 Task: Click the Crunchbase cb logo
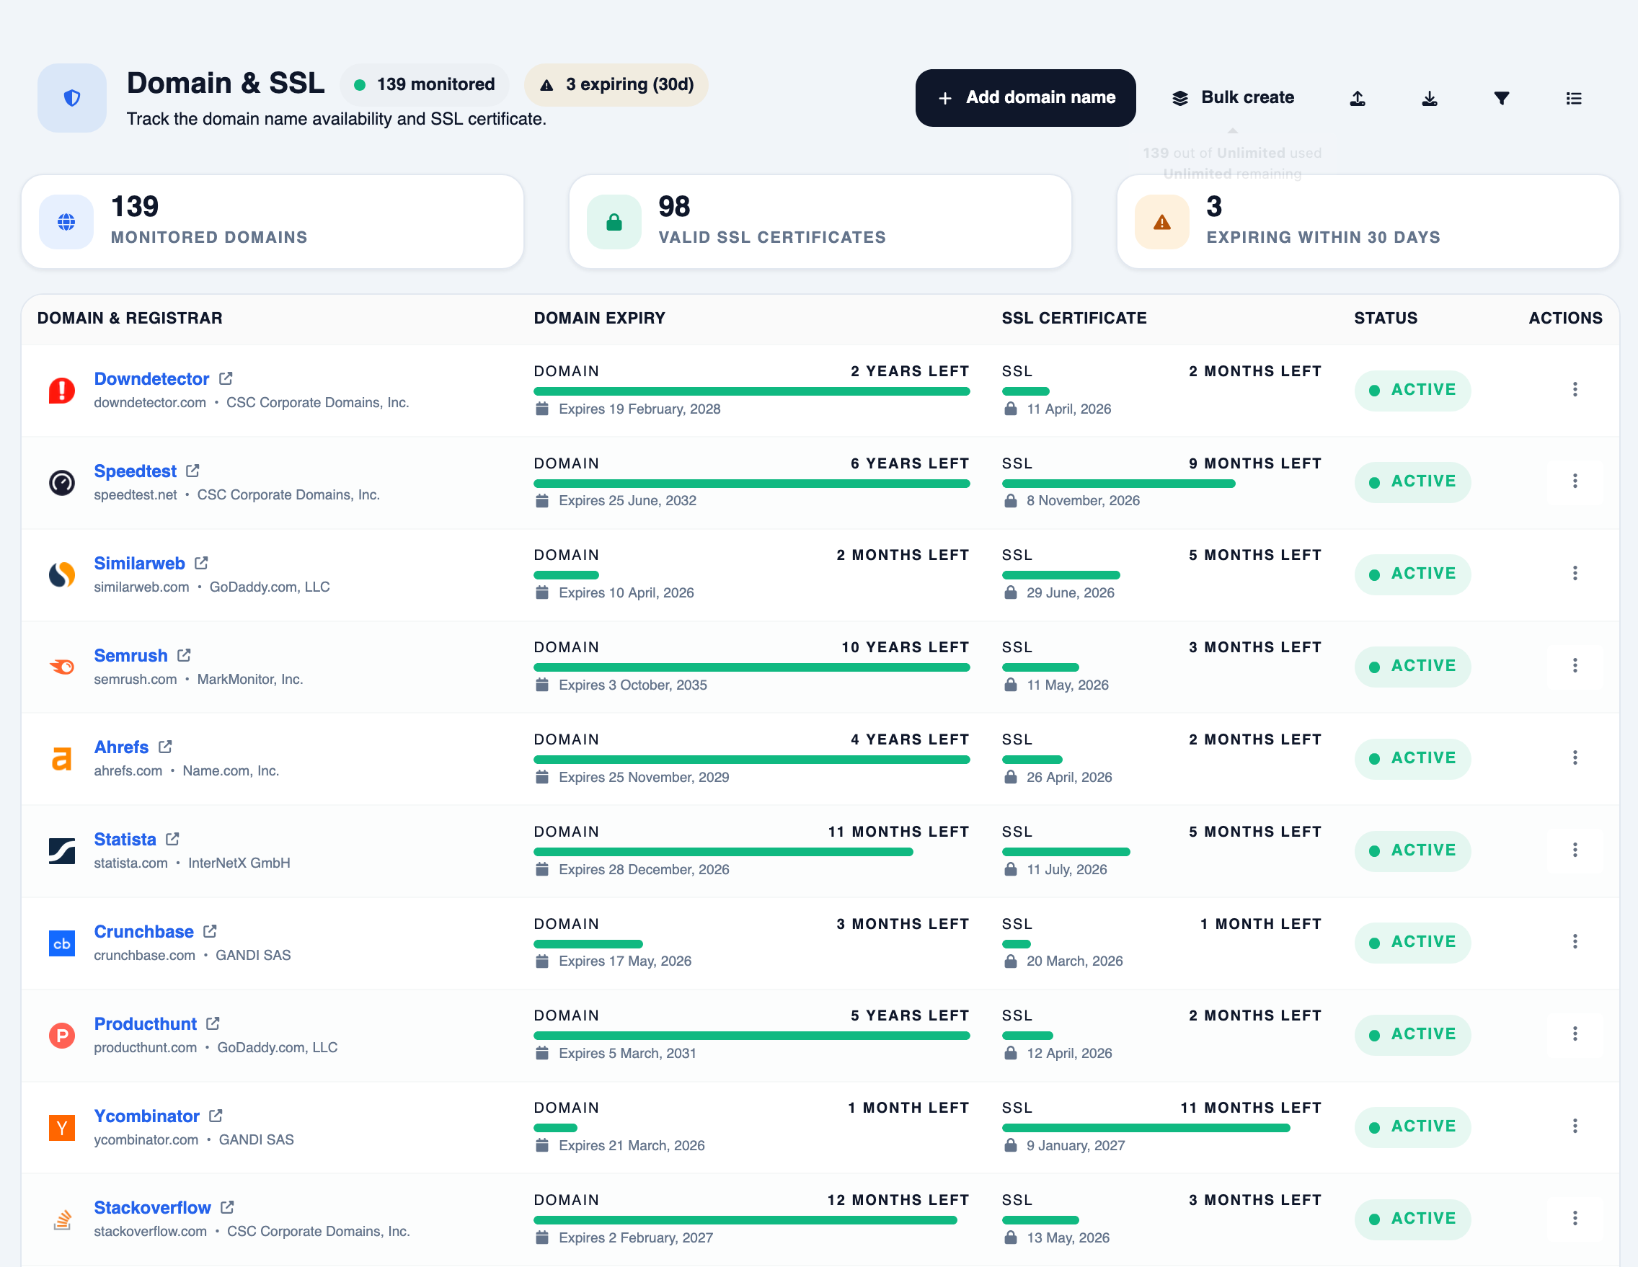[x=61, y=943]
